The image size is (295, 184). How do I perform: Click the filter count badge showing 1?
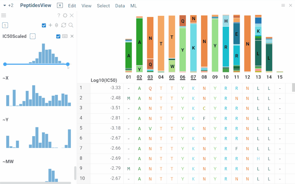pos(5,25)
